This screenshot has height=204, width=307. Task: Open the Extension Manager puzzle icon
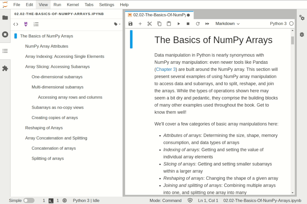pos(5,69)
